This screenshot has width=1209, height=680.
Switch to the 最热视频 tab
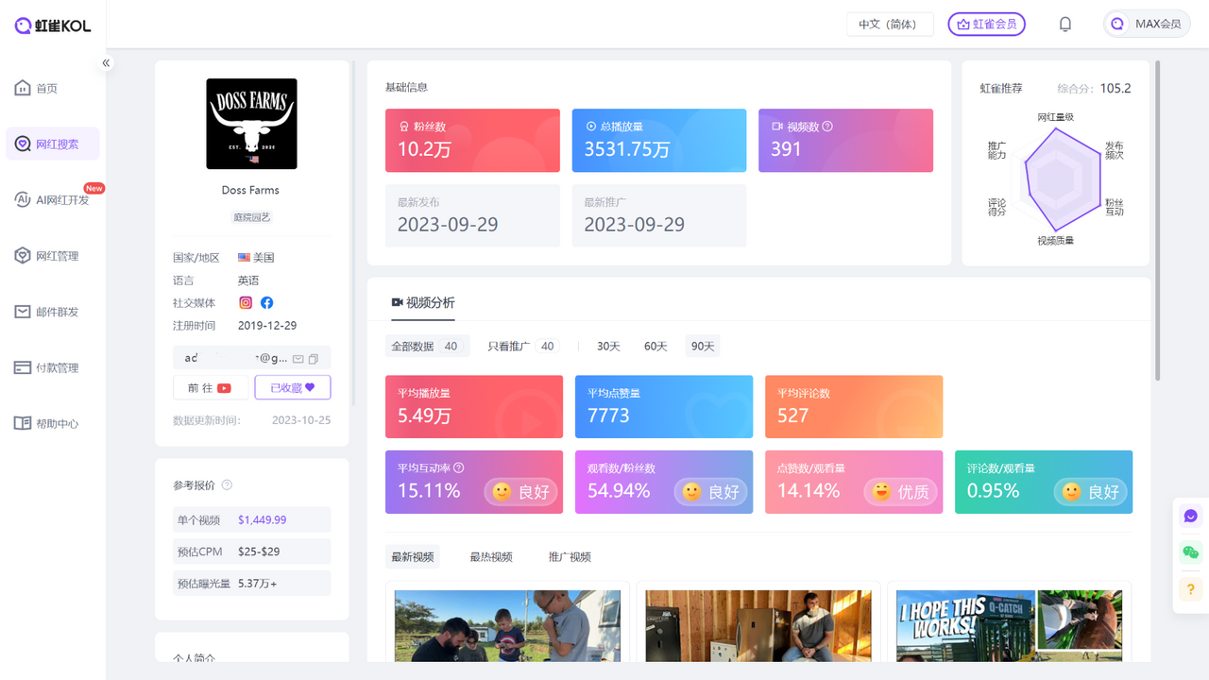pos(491,557)
